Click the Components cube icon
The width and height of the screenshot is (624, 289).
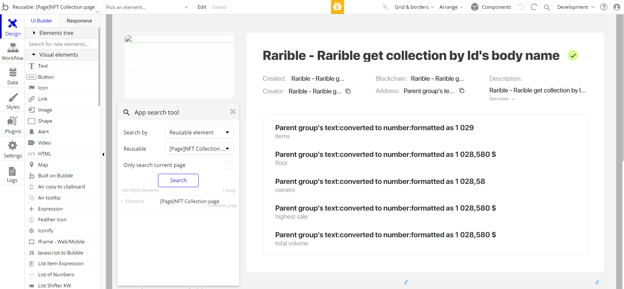click(x=475, y=7)
